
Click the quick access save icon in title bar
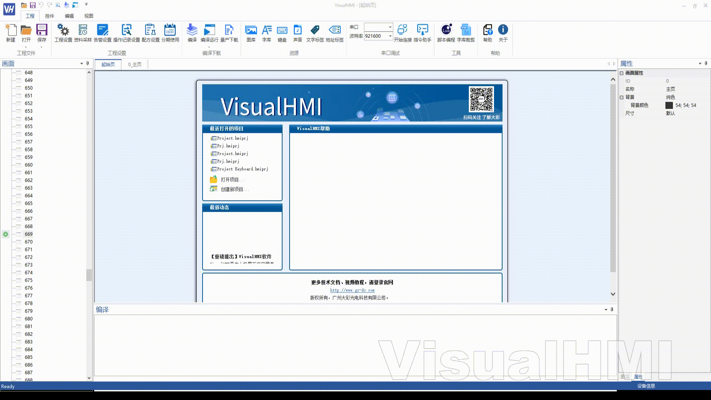click(33, 5)
